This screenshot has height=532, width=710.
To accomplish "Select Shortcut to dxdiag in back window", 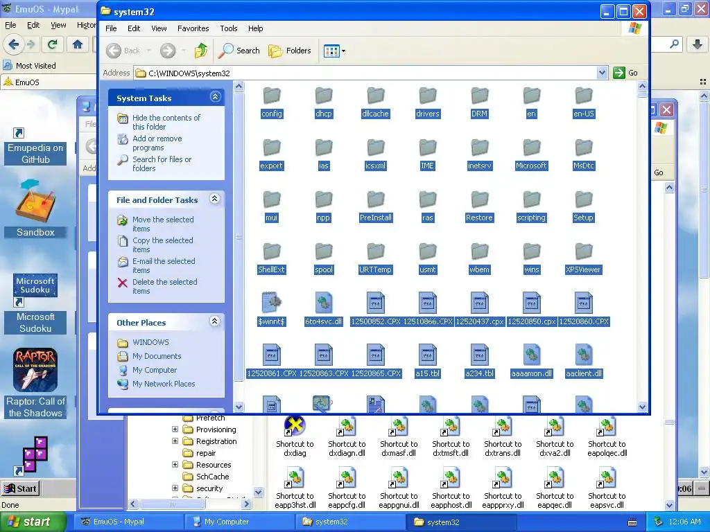I will (x=295, y=437).
